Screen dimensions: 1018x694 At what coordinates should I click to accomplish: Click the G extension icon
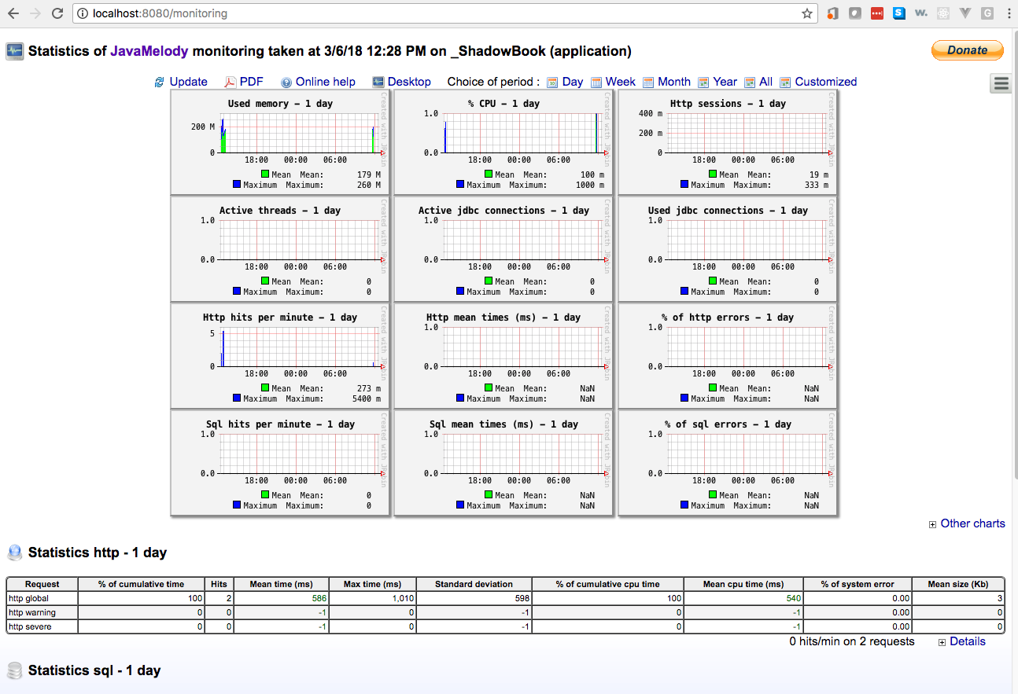coord(987,13)
